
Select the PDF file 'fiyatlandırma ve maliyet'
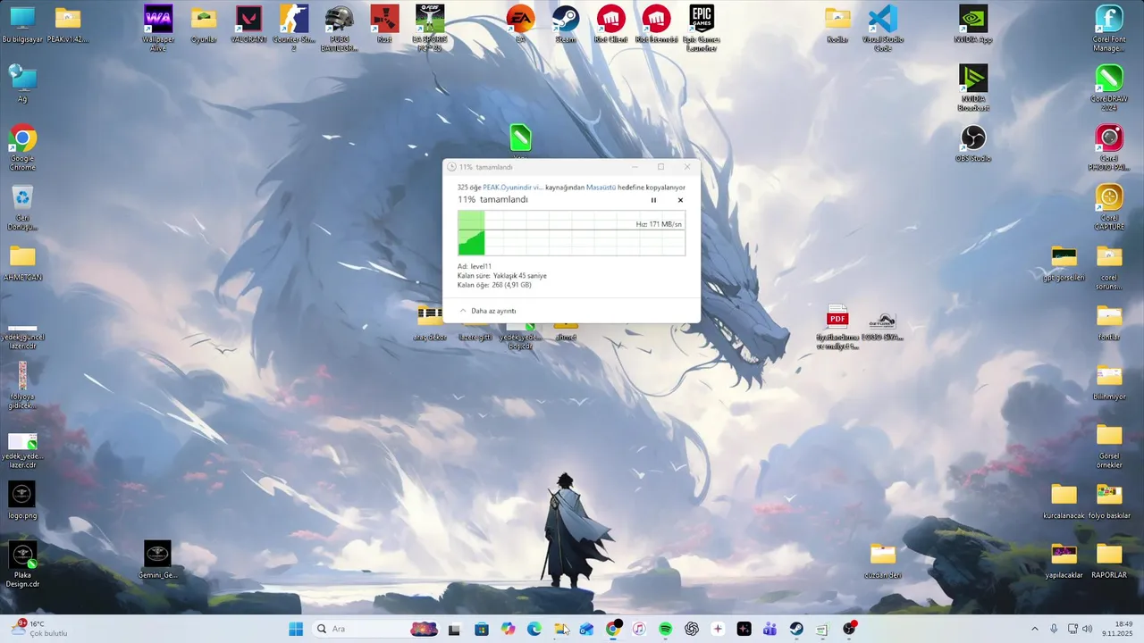coord(837,327)
